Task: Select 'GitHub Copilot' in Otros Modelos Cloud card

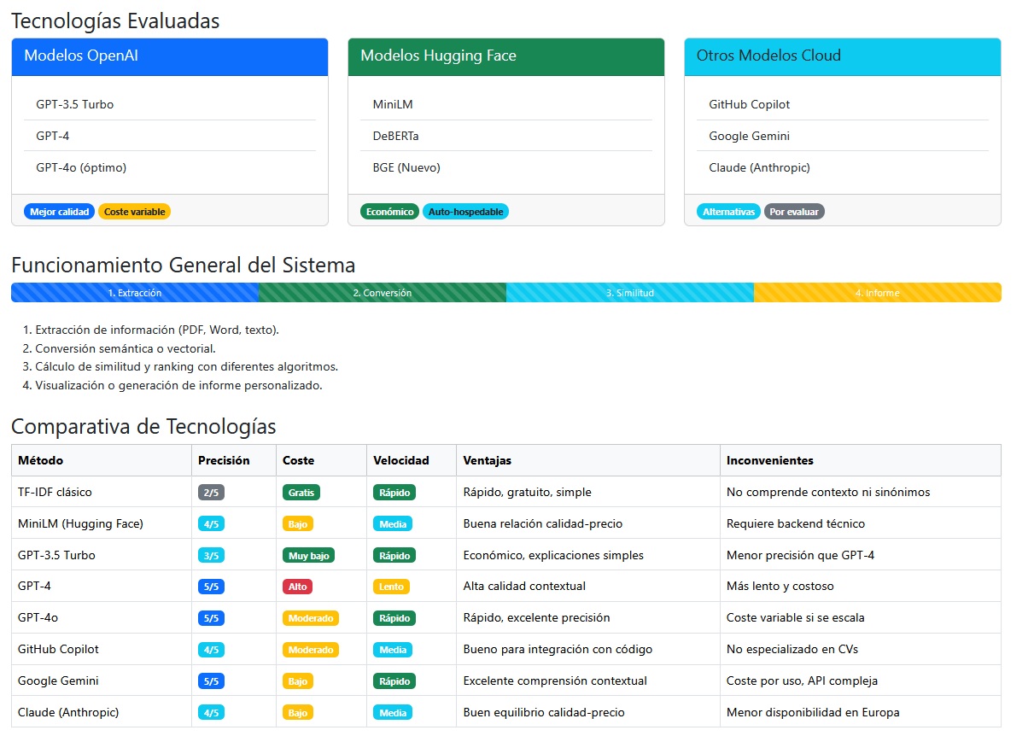Action: 843,104
